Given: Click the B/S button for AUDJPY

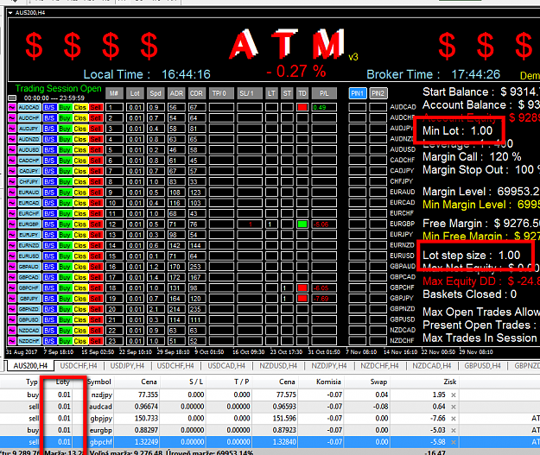Looking at the screenshot, I should pyautogui.click(x=49, y=129).
